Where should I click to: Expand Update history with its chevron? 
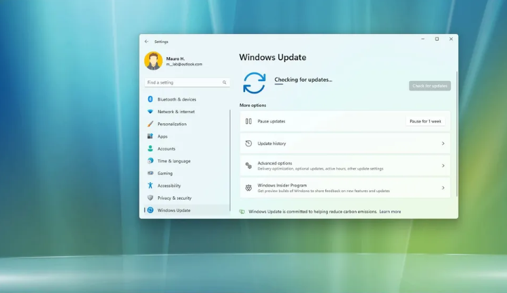[x=443, y=143]
